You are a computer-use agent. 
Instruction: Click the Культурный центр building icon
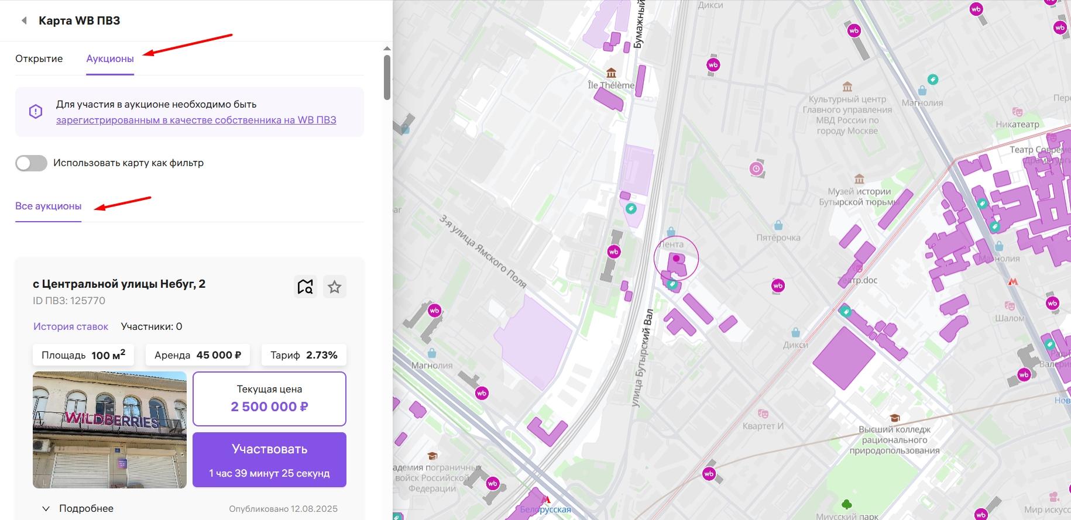[847, 87]
